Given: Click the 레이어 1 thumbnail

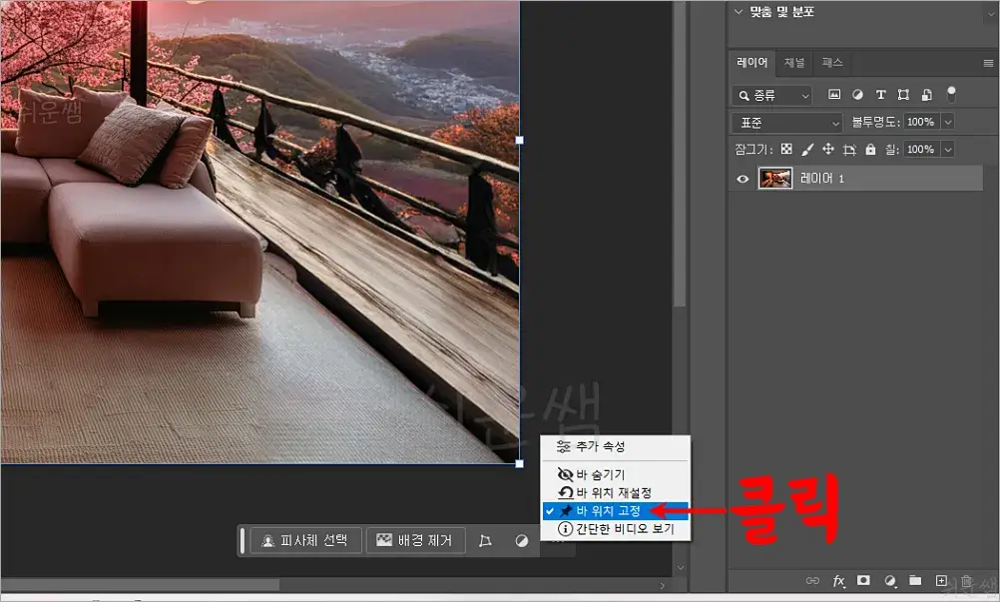Looking at the screenshot, I should (774, 179).
